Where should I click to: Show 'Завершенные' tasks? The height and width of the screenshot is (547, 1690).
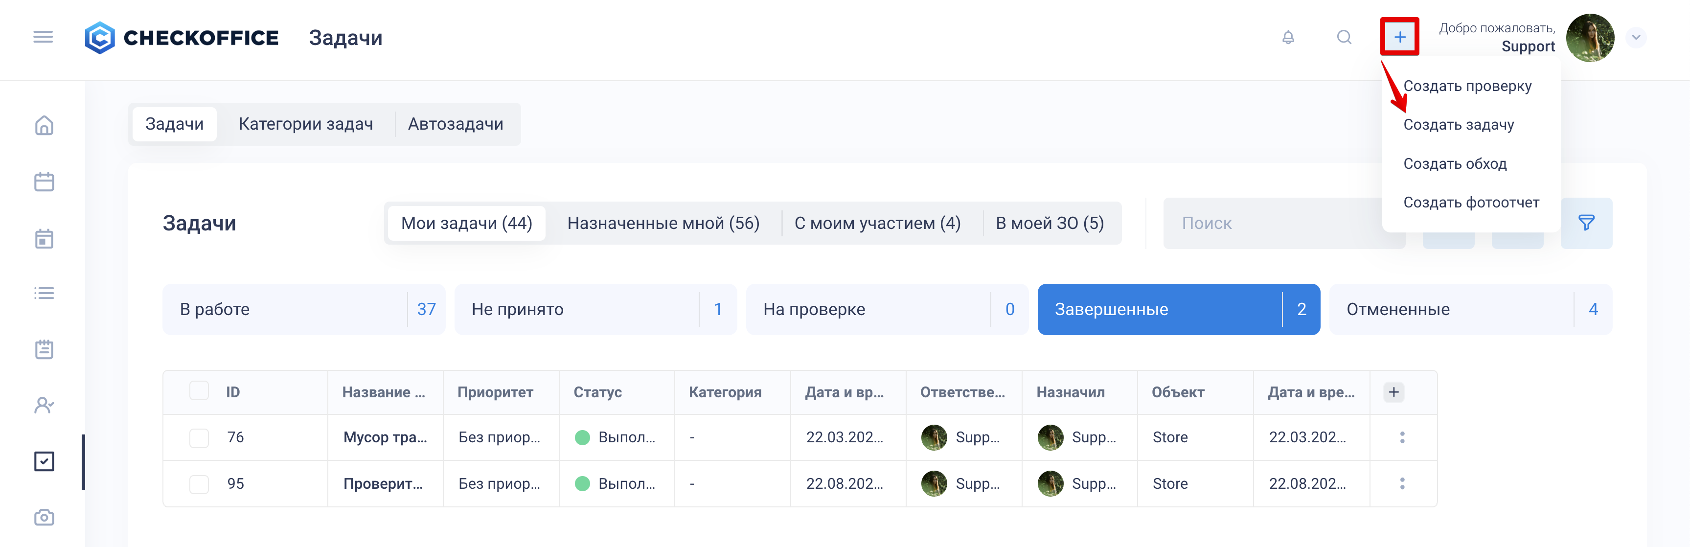(1178, 309)
